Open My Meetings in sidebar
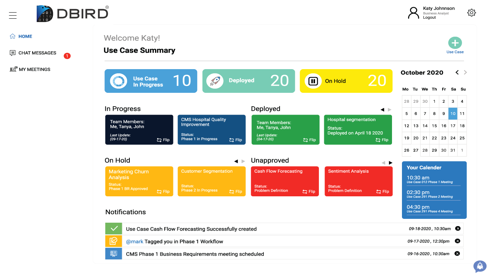Screen dimensions: 490x275 coord(34,70)
